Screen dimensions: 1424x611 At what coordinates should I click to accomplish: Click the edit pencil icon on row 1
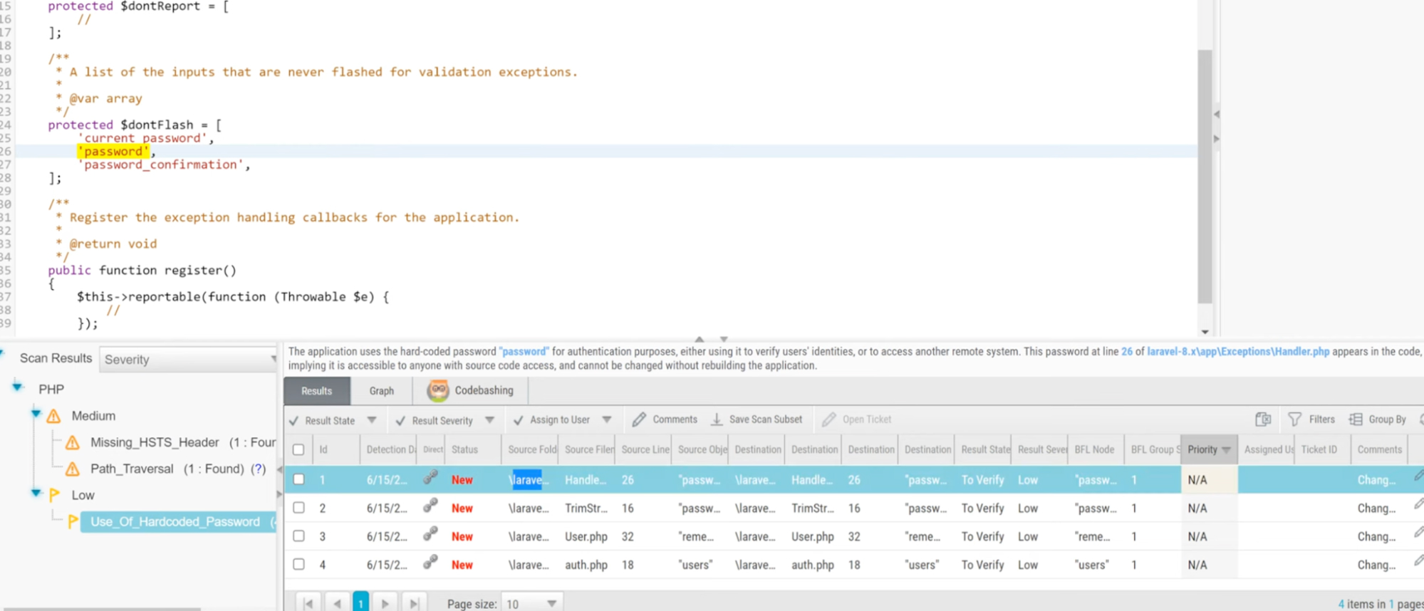pos(1418,476)
